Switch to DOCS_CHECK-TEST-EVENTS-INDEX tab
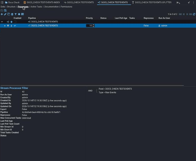Viewport: 196px width, 161px height. [42, 2]
